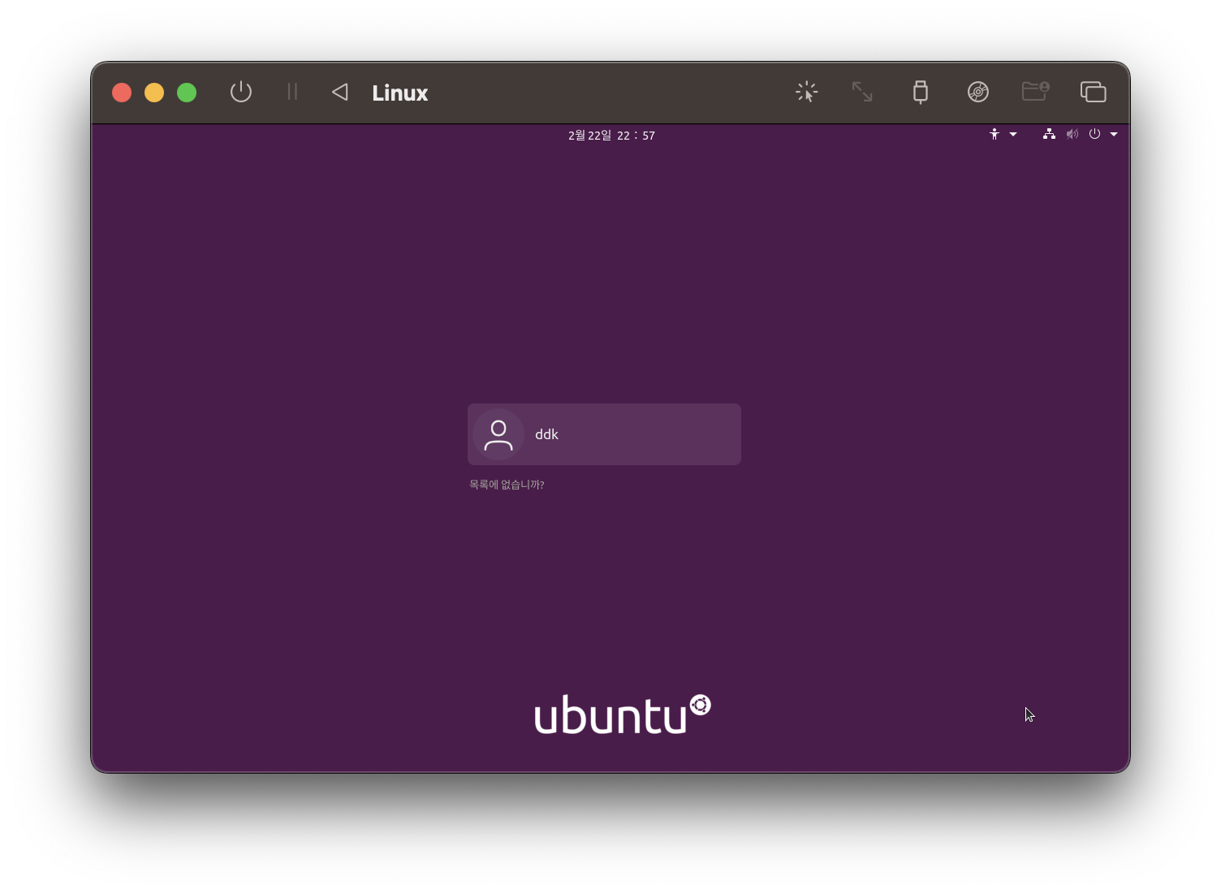Click the resize display arrows icon
Screen dimensions: 1221x893
[862, 92]
